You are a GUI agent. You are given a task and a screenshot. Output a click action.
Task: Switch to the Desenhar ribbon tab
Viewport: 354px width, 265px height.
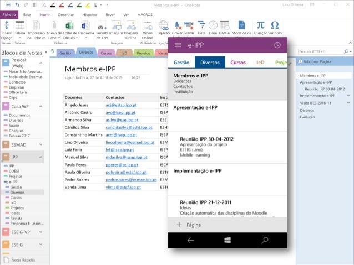(65, 15)
